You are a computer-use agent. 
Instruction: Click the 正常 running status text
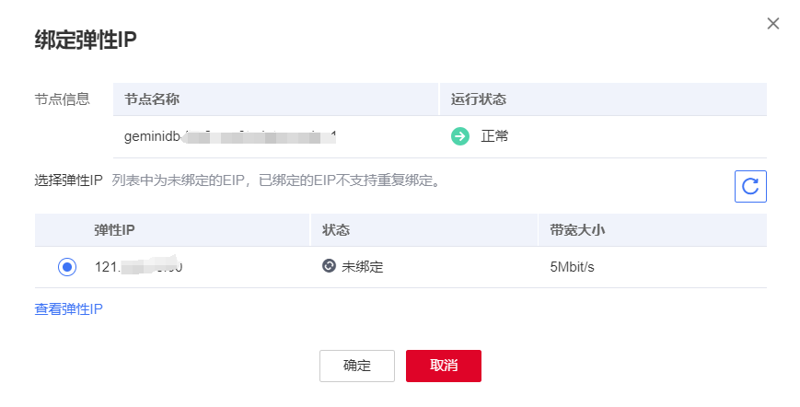(494, 136)
